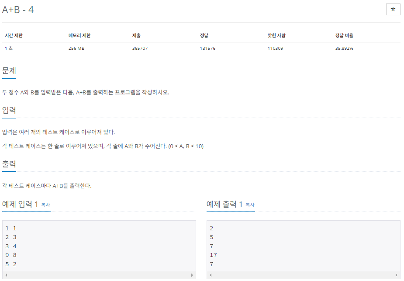The height and width of the screenshot is (281, 404).
Task: Click the submission count 365707
Action: (x=140, y=48)
